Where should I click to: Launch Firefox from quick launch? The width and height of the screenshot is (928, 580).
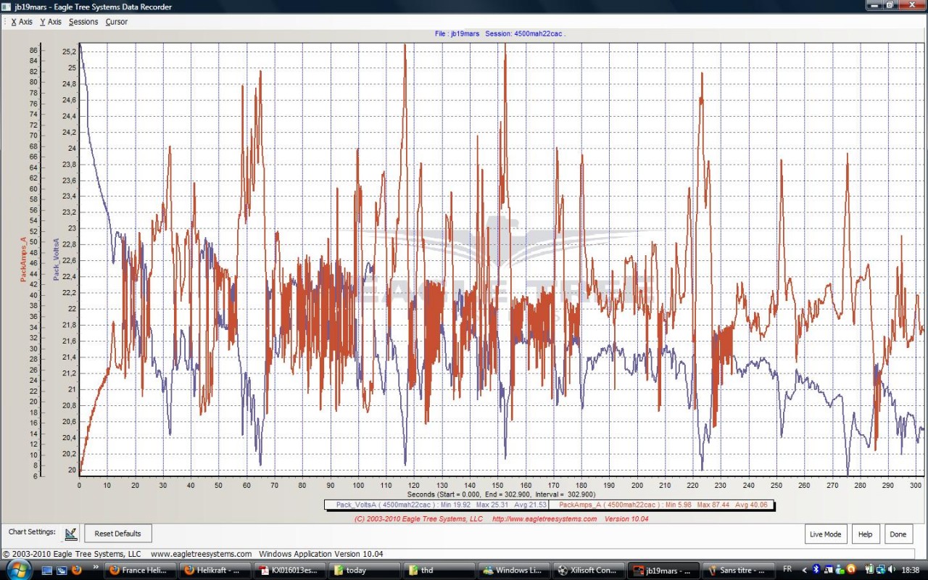point(77,570)
